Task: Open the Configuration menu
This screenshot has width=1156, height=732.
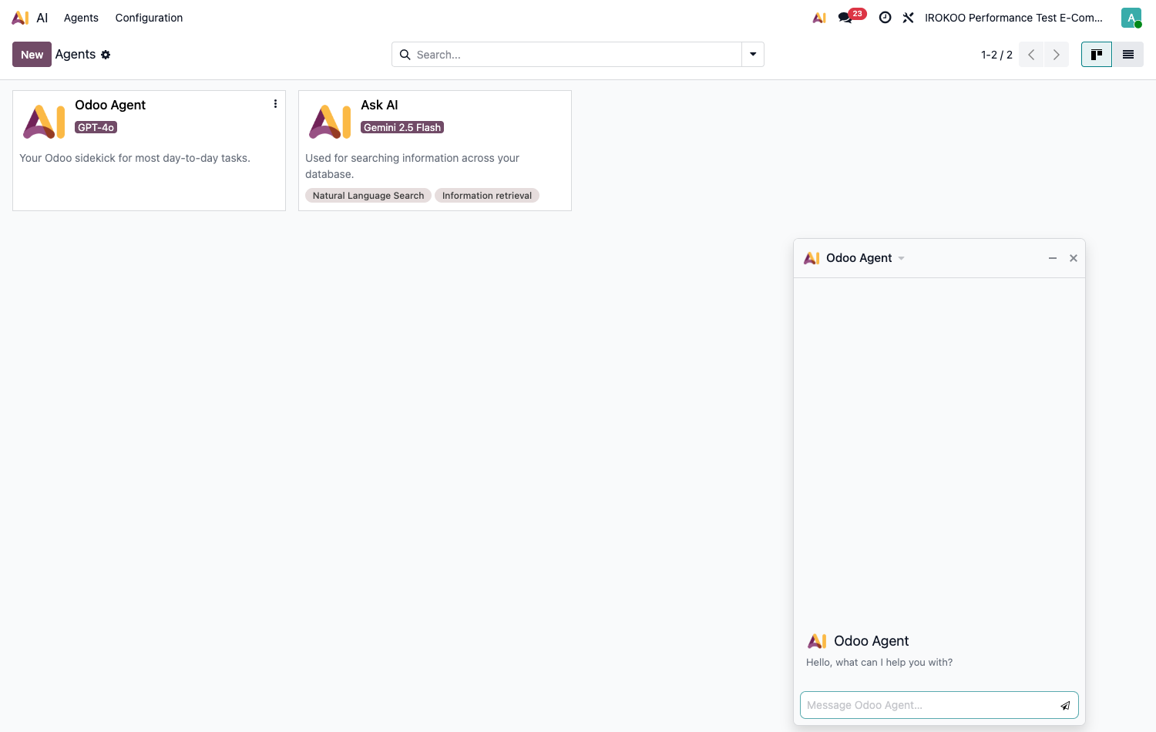Action: (x=149, y=18)
